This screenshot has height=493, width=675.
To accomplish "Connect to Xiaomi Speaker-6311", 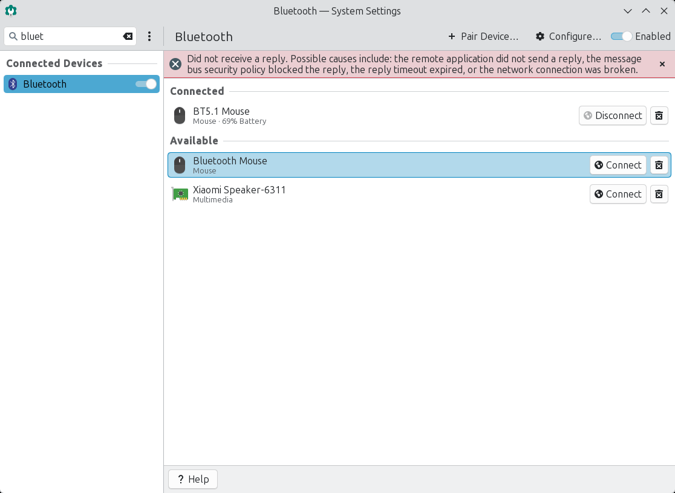I will [x=618, y=194].
